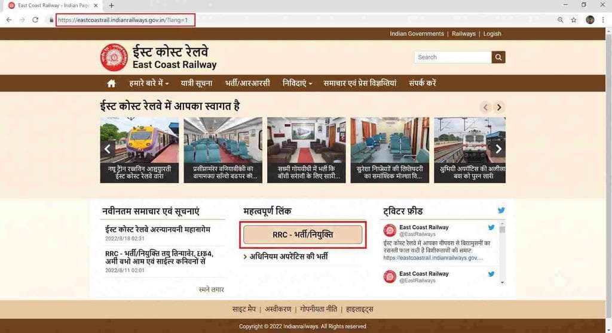
Task: Reload the East Coast Railway page
Action: (35, 20)
